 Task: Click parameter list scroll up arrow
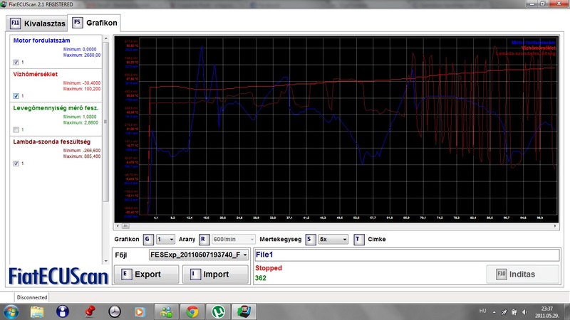tap(105, 38)
